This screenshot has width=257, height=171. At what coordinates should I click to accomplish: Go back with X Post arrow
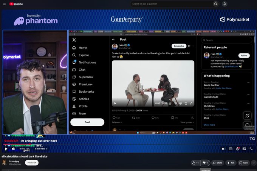point(113,40)
